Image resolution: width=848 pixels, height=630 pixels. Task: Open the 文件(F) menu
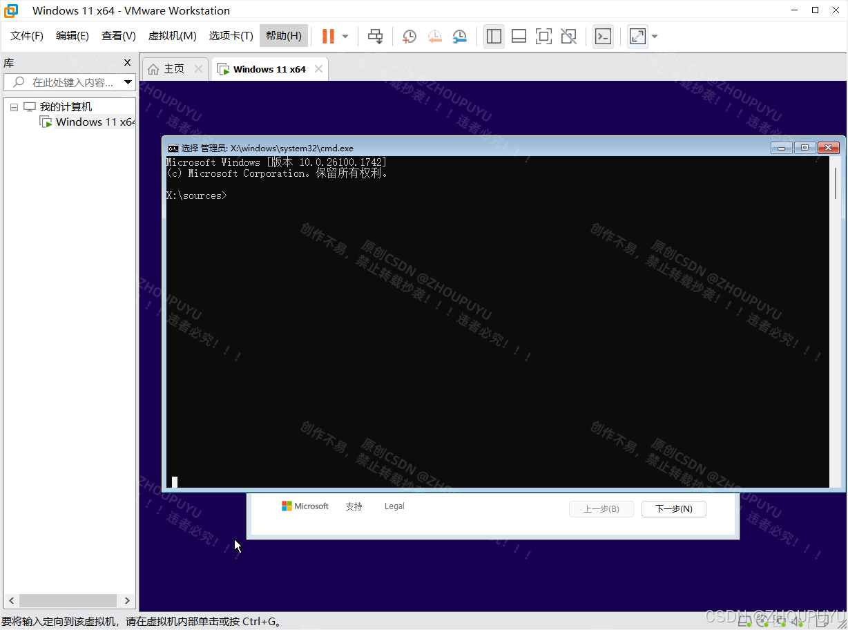click(x=27, y=36)
